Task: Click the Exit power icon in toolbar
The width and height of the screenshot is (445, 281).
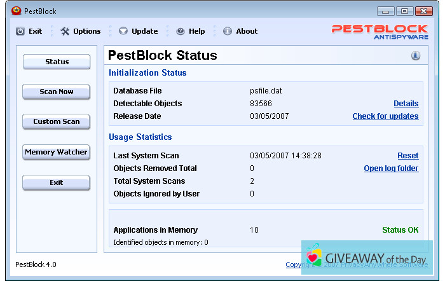Action: [20, 31]
